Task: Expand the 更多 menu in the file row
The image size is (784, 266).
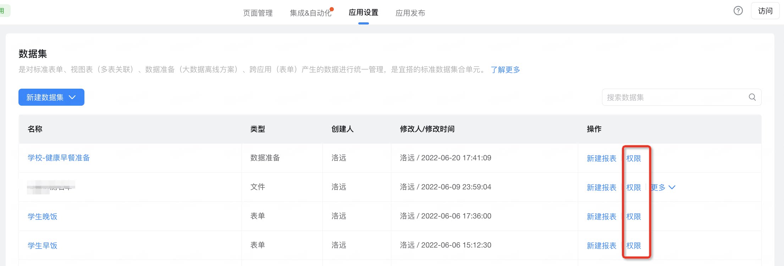Action: pyautogui.click(x=663, y=187)
